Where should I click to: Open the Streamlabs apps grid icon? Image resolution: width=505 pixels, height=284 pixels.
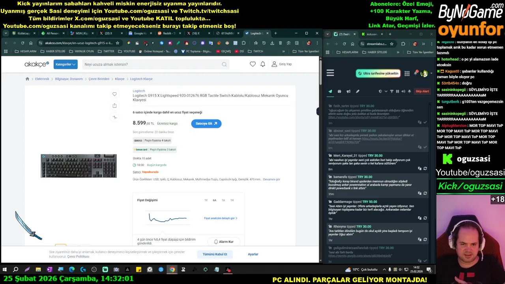tap(407, 73)
